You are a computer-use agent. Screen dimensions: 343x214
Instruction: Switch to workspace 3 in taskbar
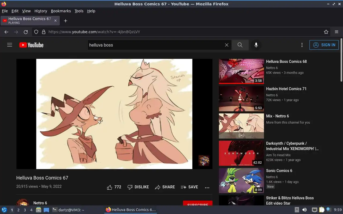tap(25, 210)
